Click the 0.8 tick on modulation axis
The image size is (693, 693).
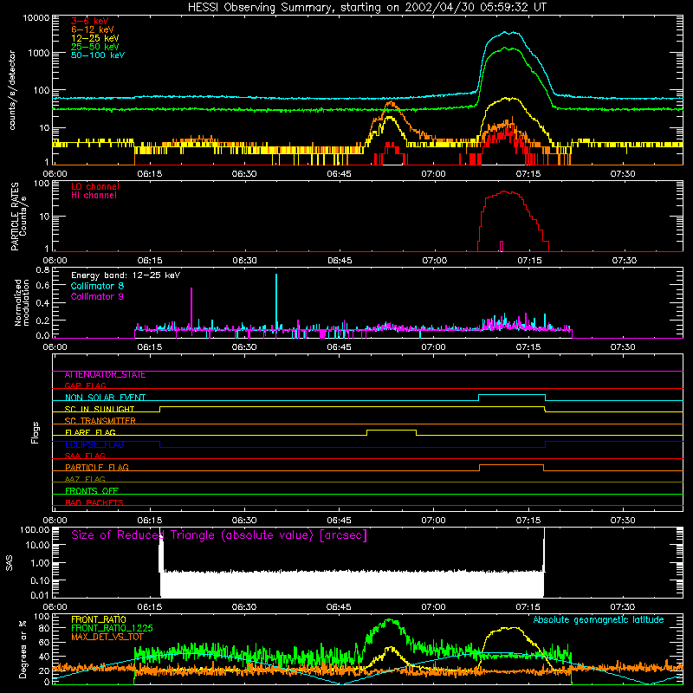[42, 269]
